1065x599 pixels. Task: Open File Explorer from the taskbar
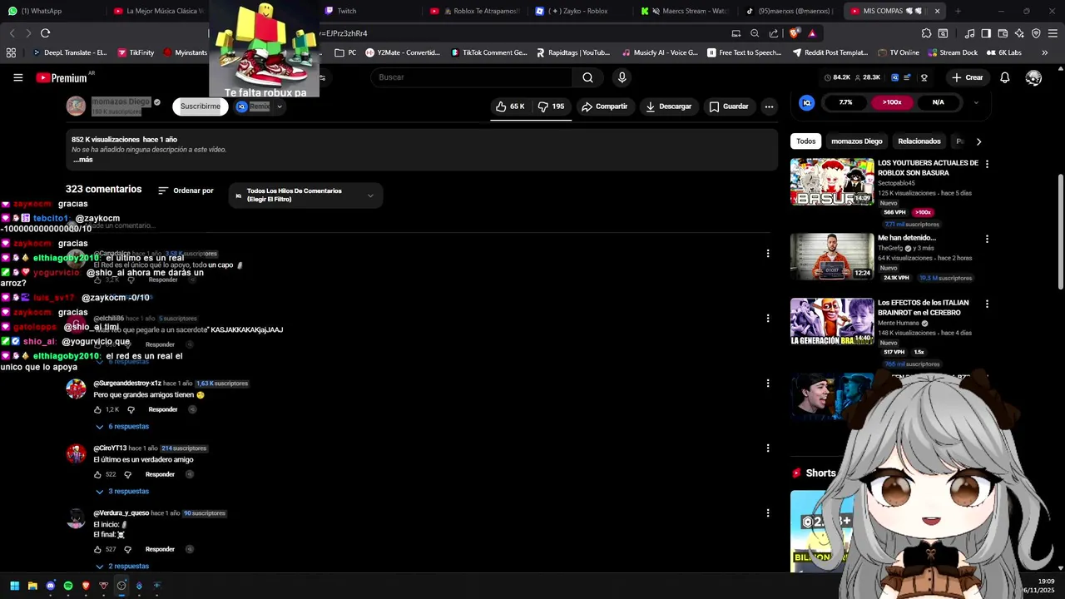click(x=32, y=586)
